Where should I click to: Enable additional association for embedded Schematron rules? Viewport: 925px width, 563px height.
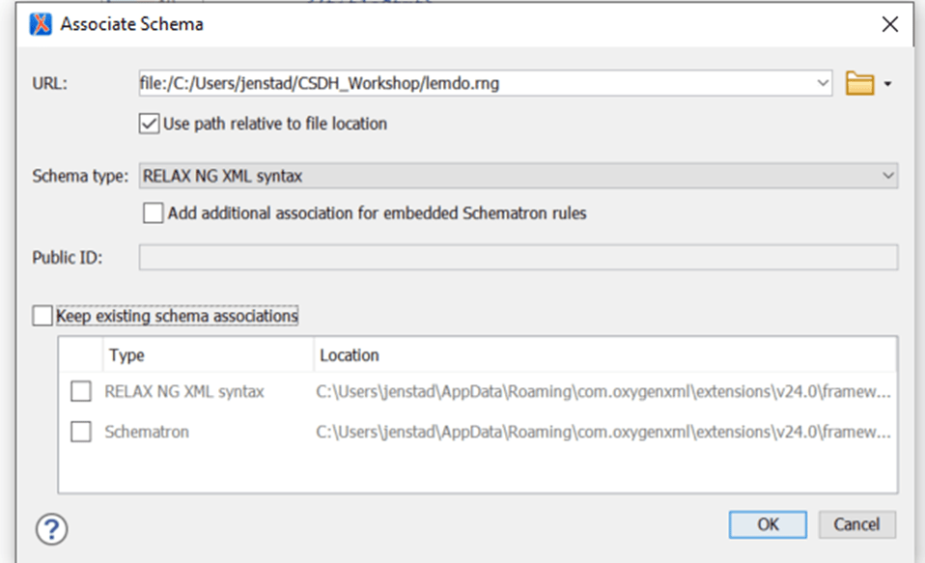[x=154, y=213]
